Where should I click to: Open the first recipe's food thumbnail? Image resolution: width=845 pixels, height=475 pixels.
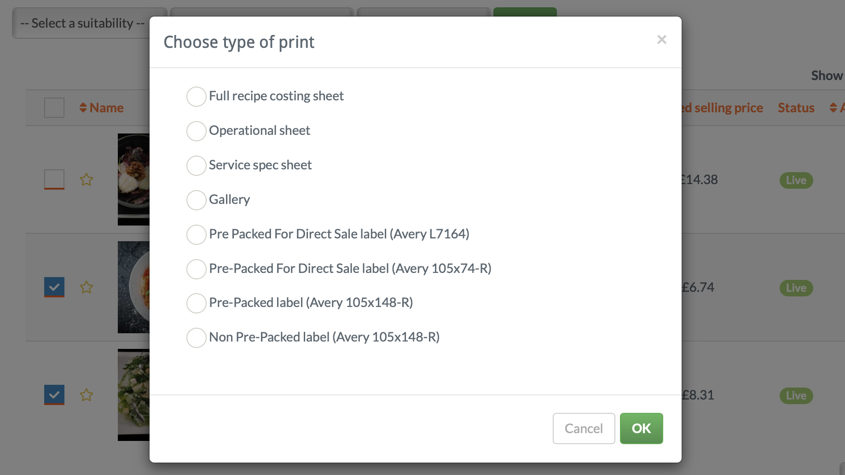point(133,180)
